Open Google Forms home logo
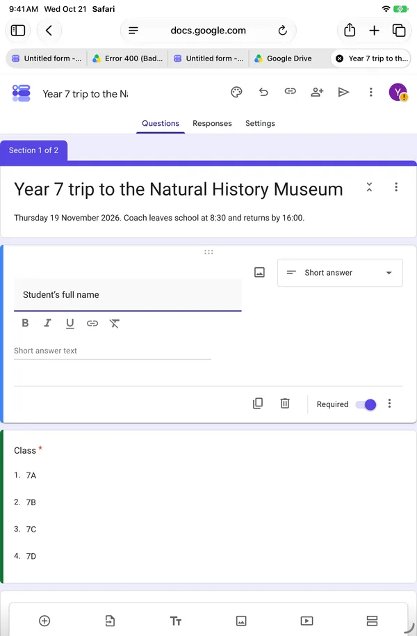The height and width of the screenshot is (636, 417). [21, 93]
